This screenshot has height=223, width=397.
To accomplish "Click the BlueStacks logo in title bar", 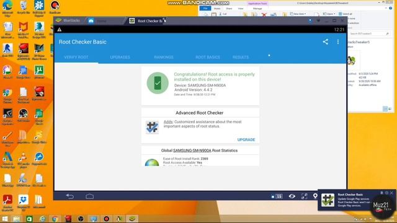I will point(58,20).
